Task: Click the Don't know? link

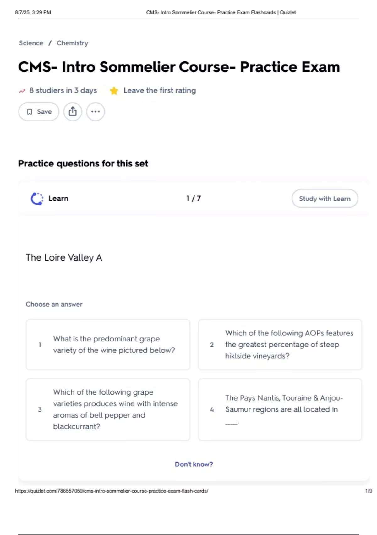Action: coord(194,464)
